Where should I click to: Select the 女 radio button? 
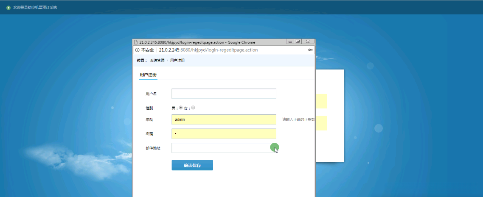[x=193, y=108]
